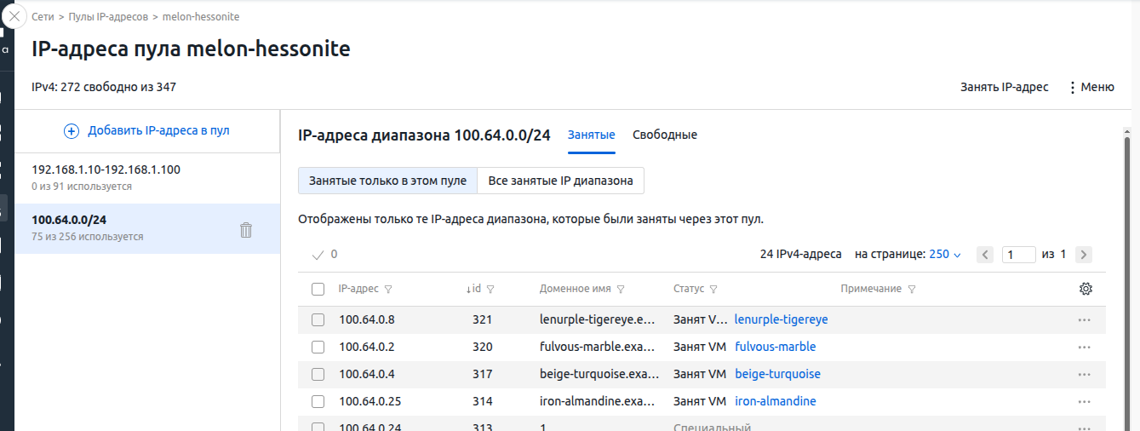Open the three-dot actions for 100.64.0.8
This screenshot has height=431, width=1140.
click(x=1084, y=320)
